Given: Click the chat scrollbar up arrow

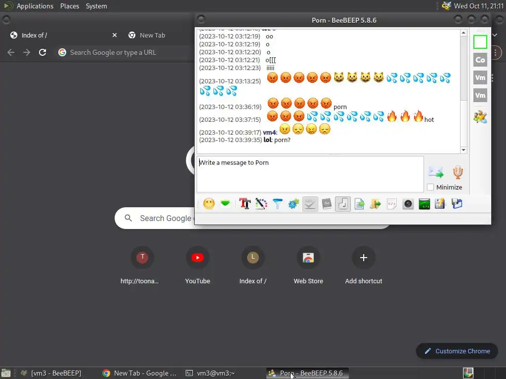Looking at the screenshot, I should point(464,33).
